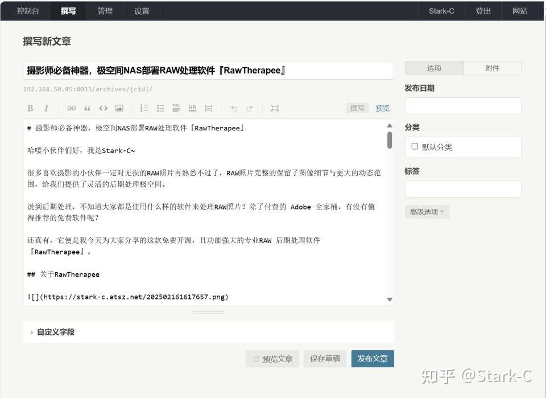Insert a blockquote with the quote icon
Screen dimensions: 546x398
[x=88, y=108]
